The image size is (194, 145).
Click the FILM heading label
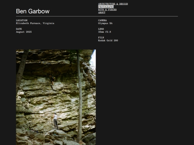pyautogui.click(x=101, y=38)
